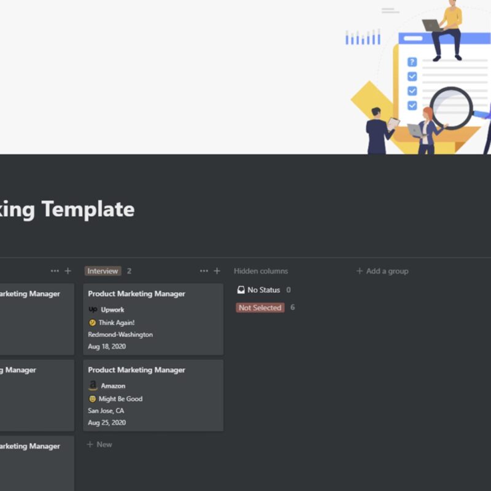491x491 pixels.
Task: Click the Not Selected count 6
Action: pyautogui.click(x=293, y=307)
